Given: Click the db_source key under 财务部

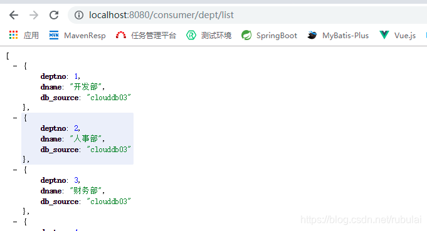Looking at the screenshot, I should (x=60, y=202).
